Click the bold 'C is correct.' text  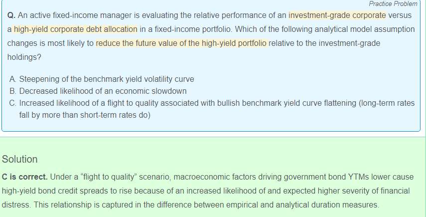25,177
